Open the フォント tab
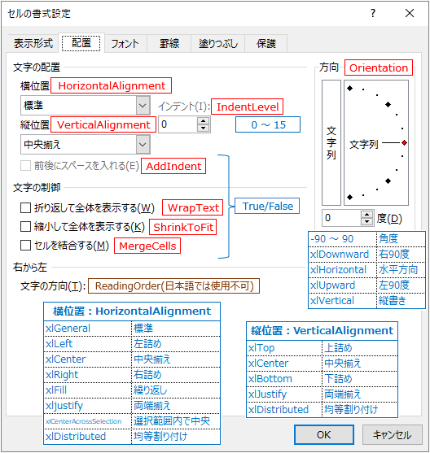Screen dimensions: 430x453 [x=125, y=44]
